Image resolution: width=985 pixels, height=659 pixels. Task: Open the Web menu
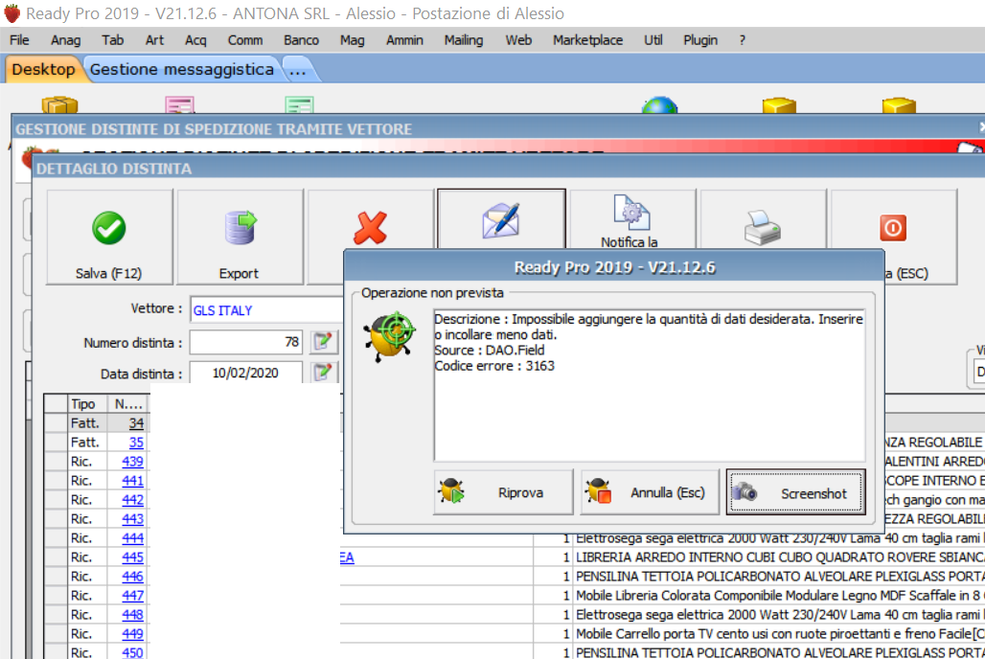pos(518,40)
